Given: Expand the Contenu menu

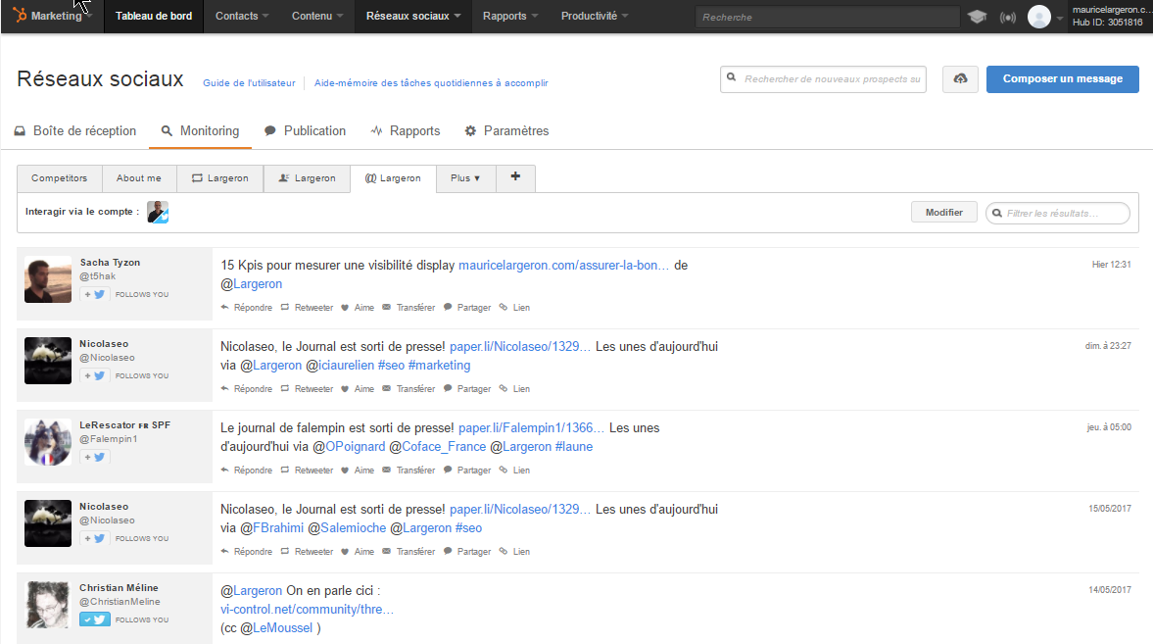Looking at the screenshot, I should tap(317, 17).
